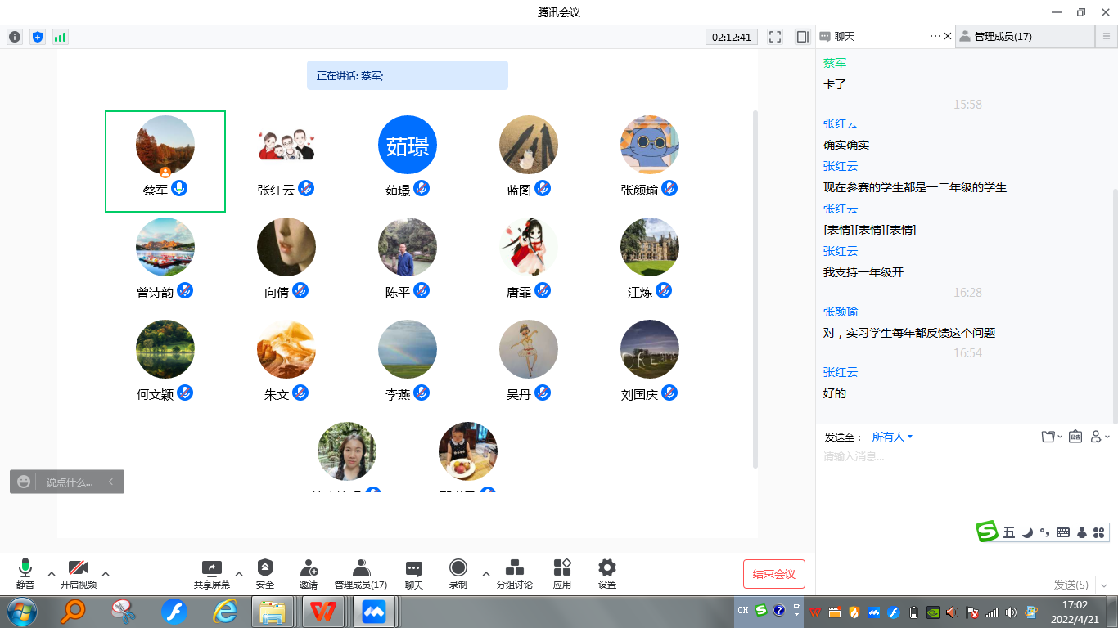Click the share screen icon
Viewport: 1118px width, 628px height.
tap(211, 567)
